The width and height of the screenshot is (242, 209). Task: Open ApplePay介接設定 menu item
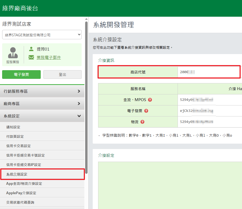point(42,193)
